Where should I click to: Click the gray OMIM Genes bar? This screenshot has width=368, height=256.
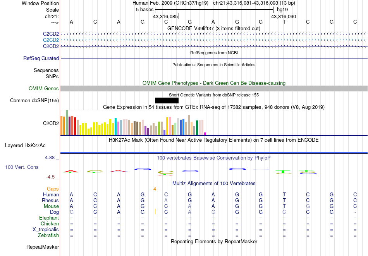click(x=214, y=88)
